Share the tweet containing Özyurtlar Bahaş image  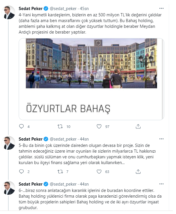(x=138, y=127)
